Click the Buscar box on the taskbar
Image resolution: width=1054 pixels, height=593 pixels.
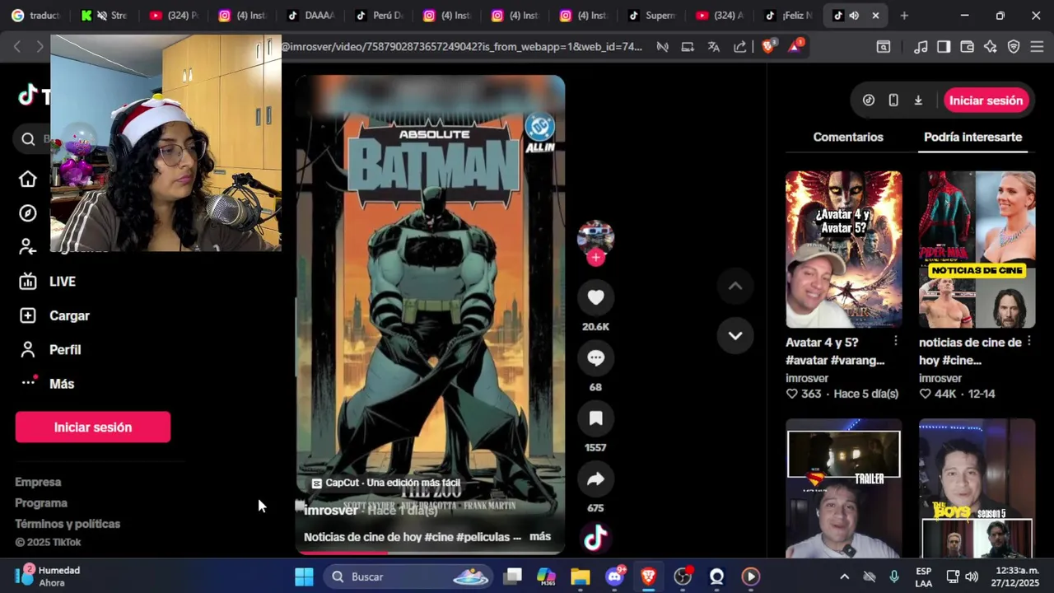408,577
